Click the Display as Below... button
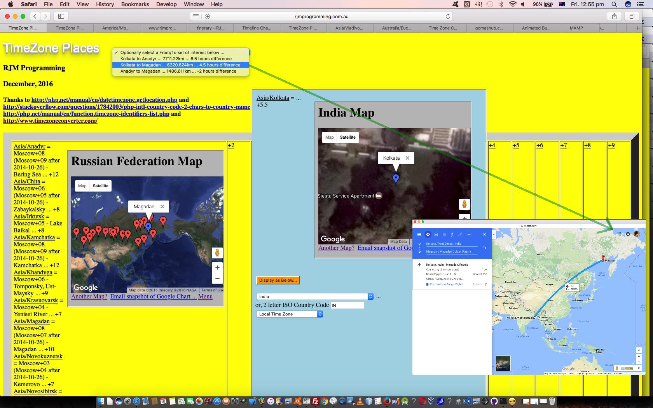This screenshot has width=653, height=408. (278, 280)
